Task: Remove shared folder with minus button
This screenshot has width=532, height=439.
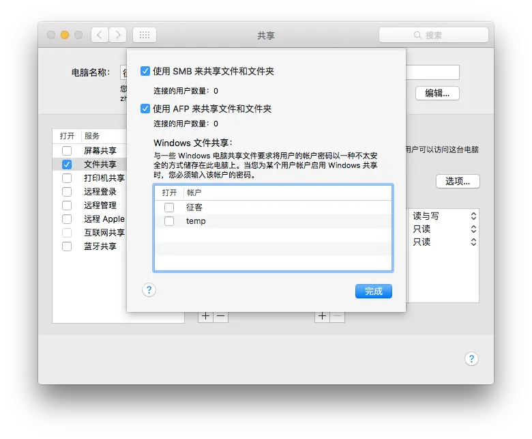Action: [x=220, y=317]
